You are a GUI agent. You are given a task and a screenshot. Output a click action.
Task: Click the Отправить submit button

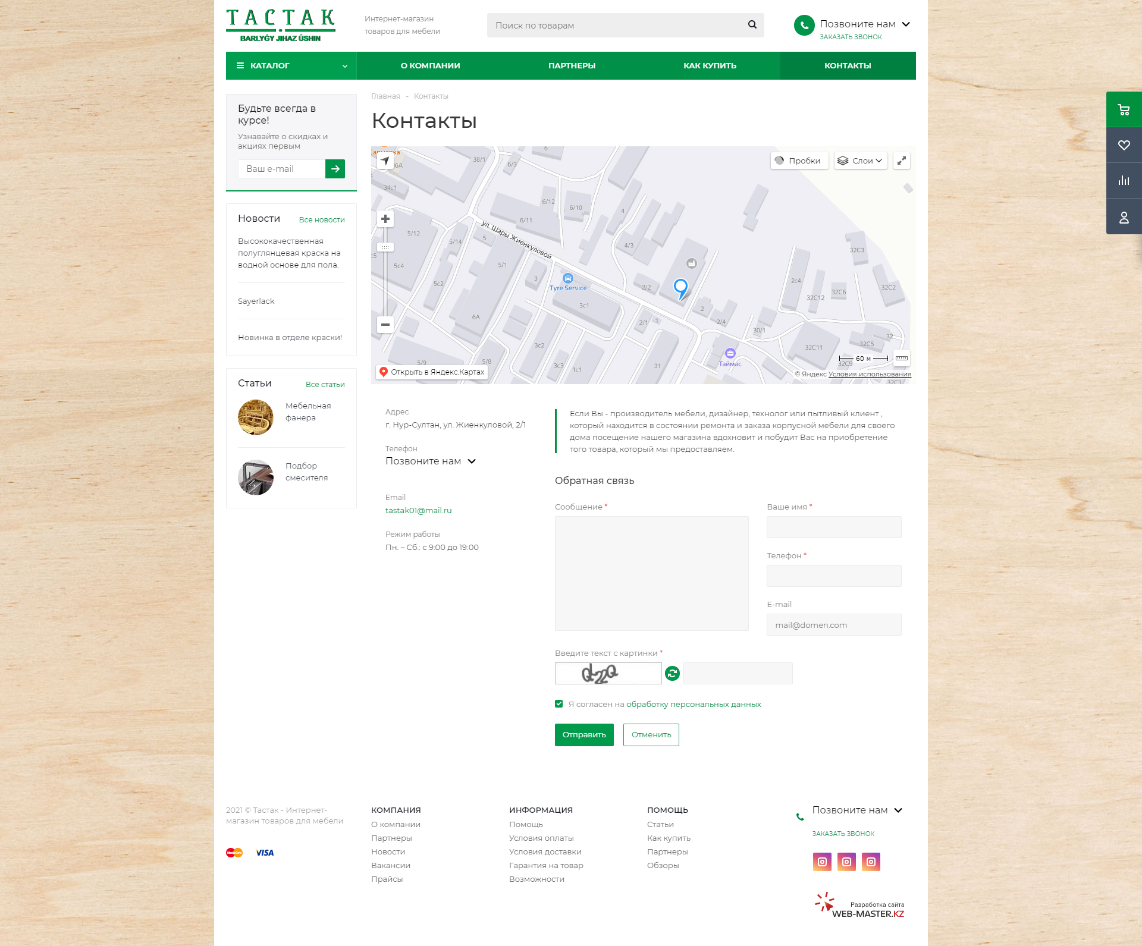(584, 735)
